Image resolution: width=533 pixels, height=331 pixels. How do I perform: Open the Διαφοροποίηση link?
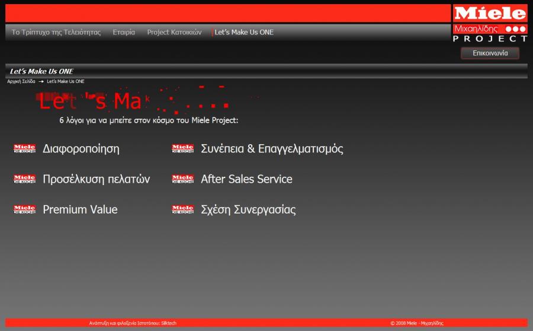click(x=81, y=149)
